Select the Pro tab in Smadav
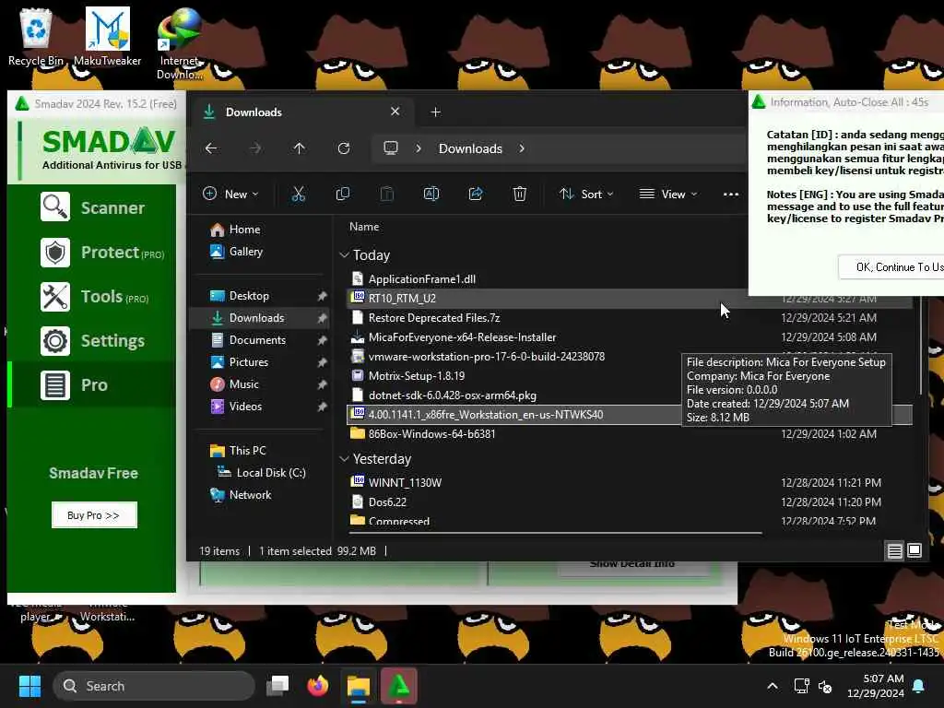The height and width of the screenshot is (708, 944). [x=91, y=385]
